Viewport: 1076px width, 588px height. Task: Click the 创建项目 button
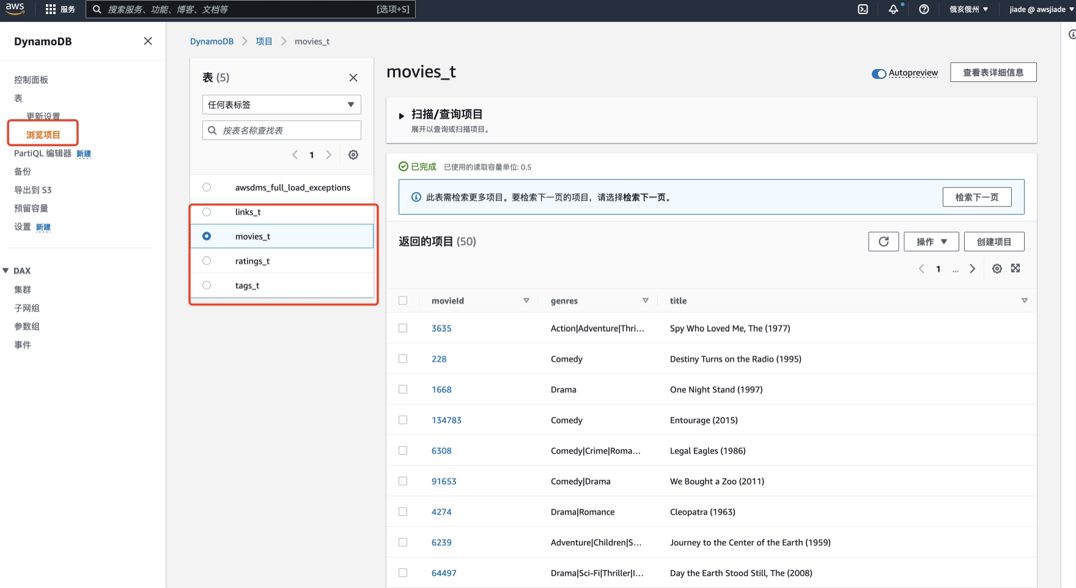[x=993, y=241]
